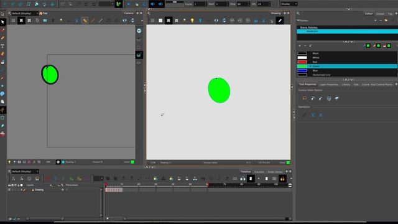
Task: Add a new colour swatch with plus button
Action: click(300, 45)
